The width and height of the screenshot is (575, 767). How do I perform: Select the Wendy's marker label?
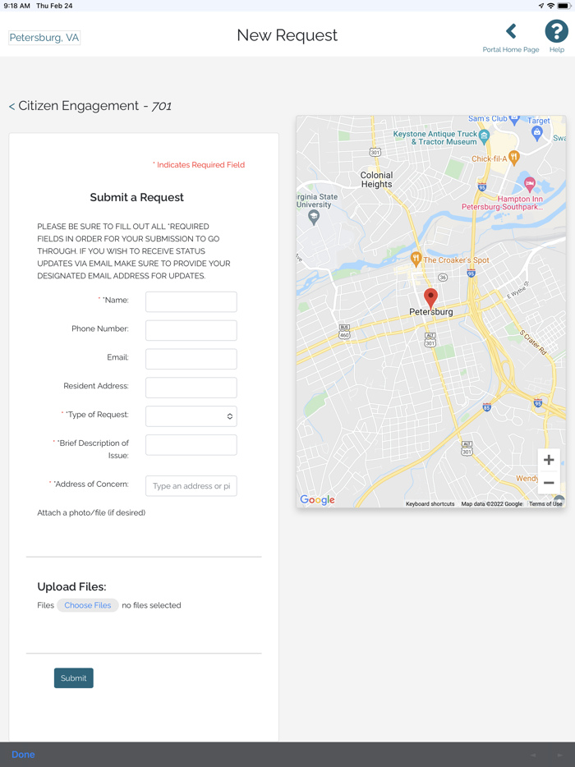527,479
